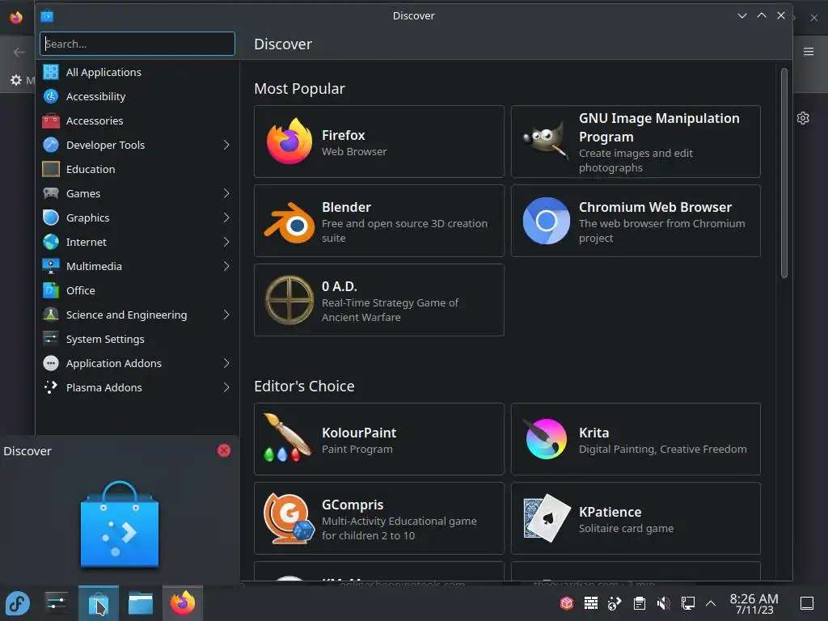
Task: Open the Chromium Web Browser card
Action: [x=636, y=221]
